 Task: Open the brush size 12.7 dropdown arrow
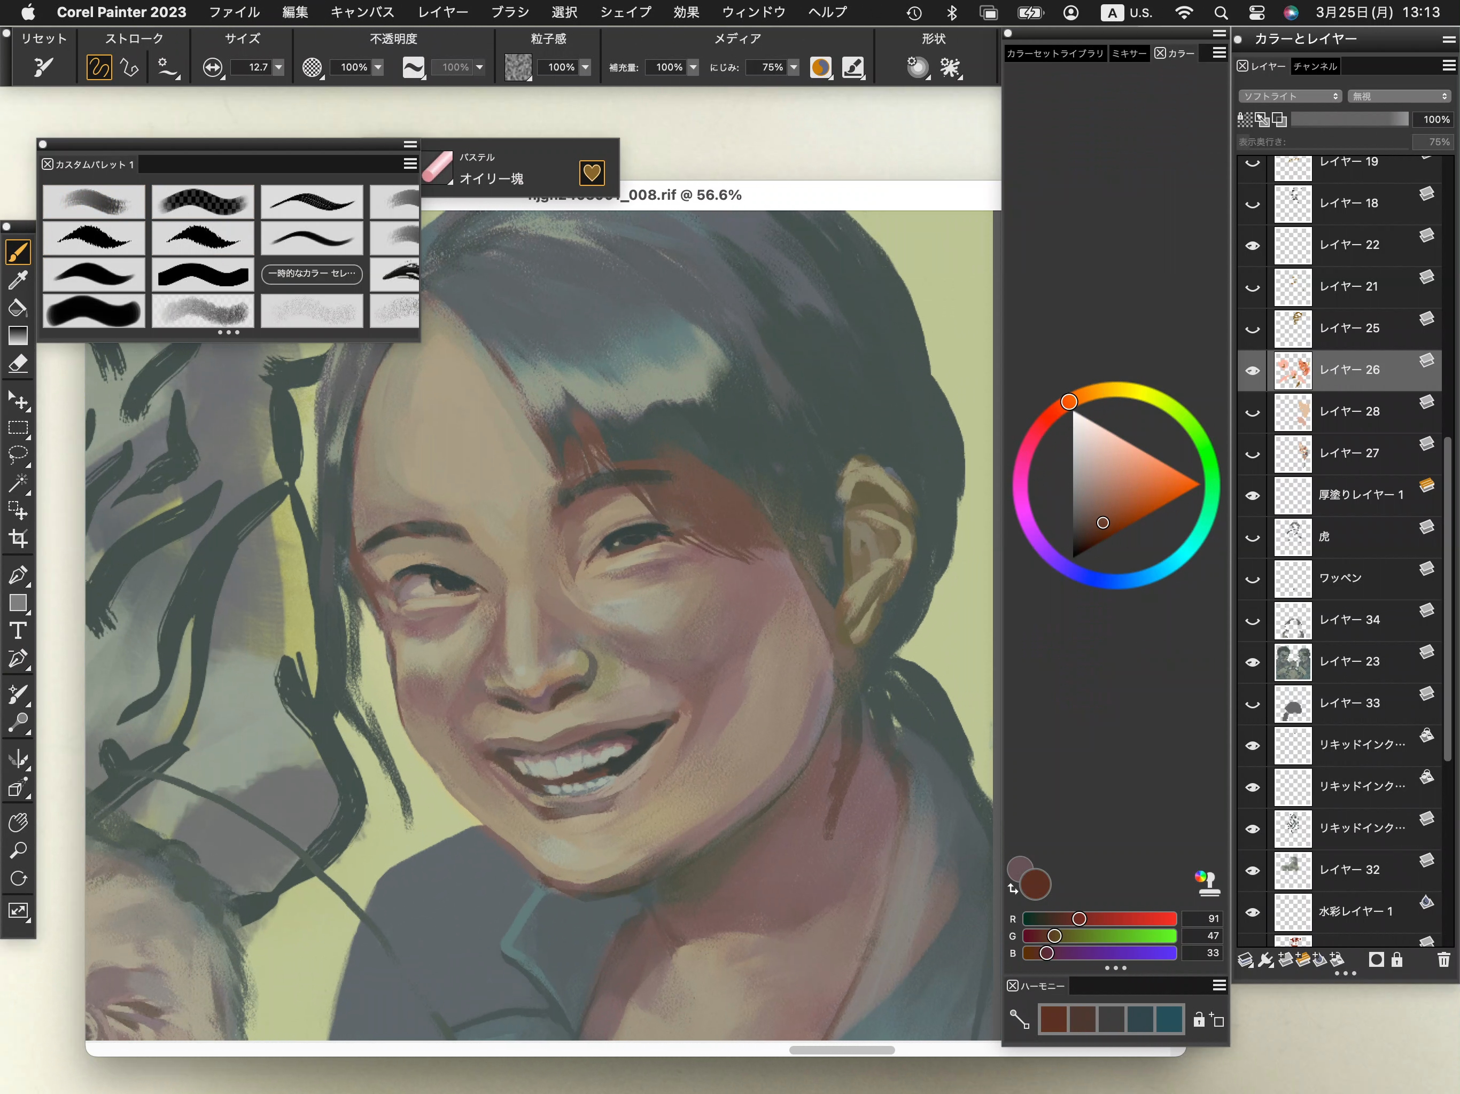point(278,67)
